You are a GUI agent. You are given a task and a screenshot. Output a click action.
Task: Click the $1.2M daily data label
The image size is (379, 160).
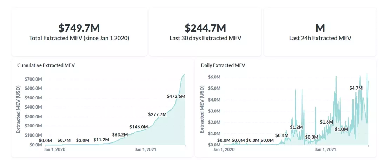tap(296, 127)
